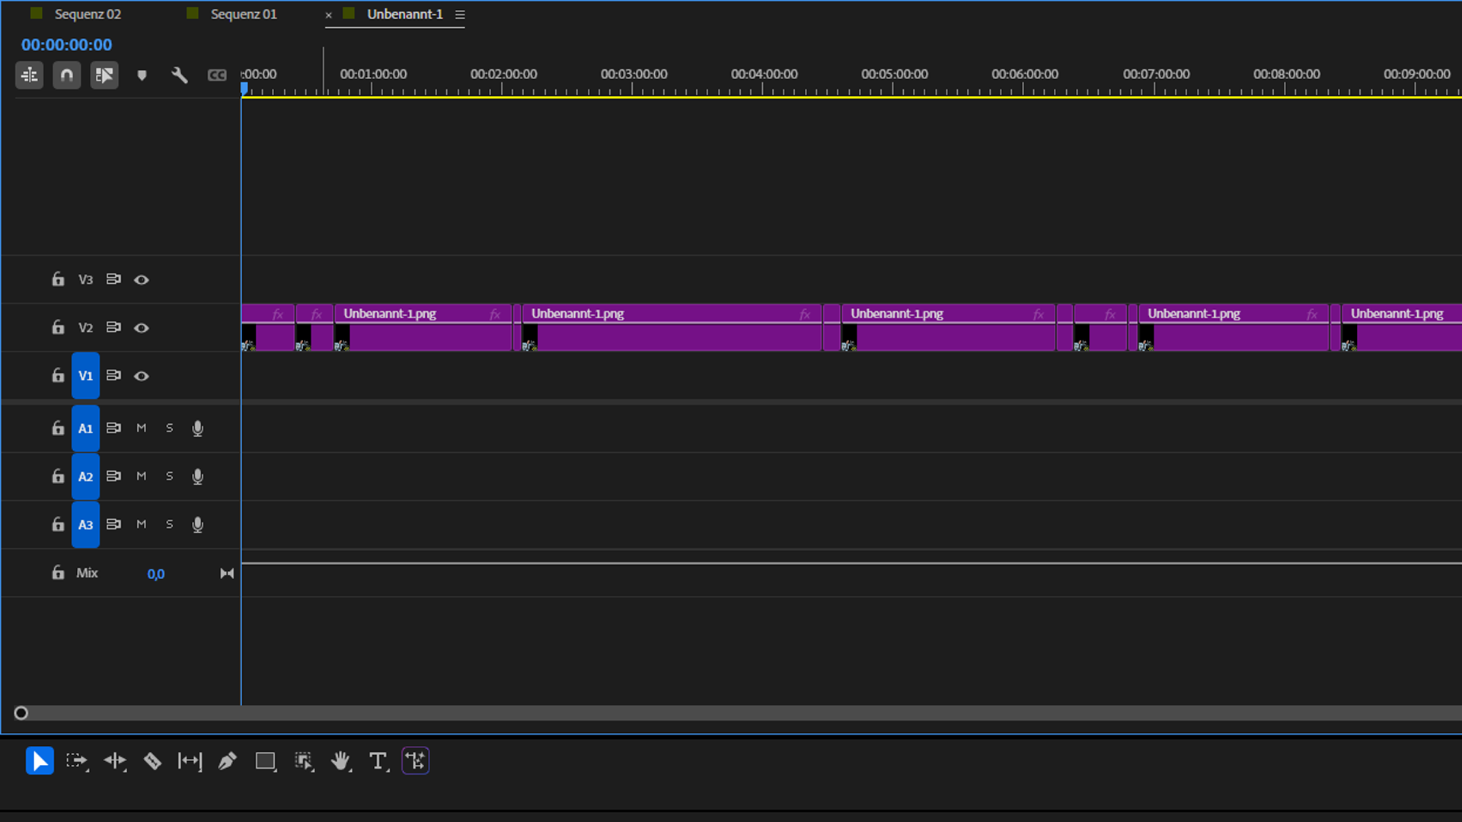Viewport: 1462px width, 822px height.
Task: Toggle A2 track targeting
Action: coord(85,476)
